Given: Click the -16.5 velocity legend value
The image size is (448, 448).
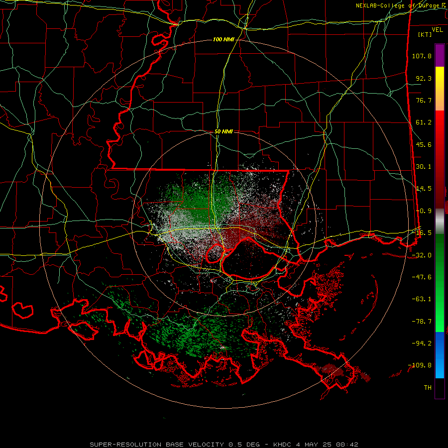Looking at the screenshot, I should click(422, 233).
